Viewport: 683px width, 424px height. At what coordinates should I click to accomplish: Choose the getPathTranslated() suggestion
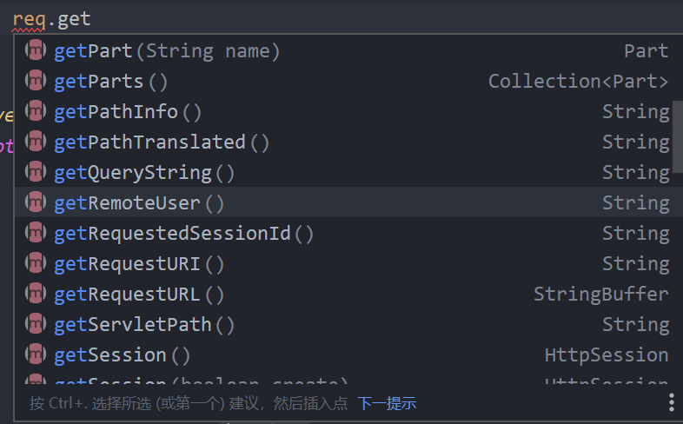tap(162, 142)
